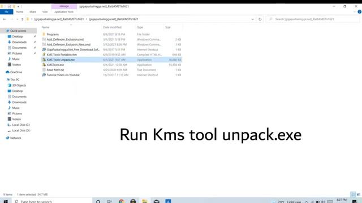Sort files by the Size column
Image resolution: width=362 pixels, height=203 pixels.
pos(168,27)
